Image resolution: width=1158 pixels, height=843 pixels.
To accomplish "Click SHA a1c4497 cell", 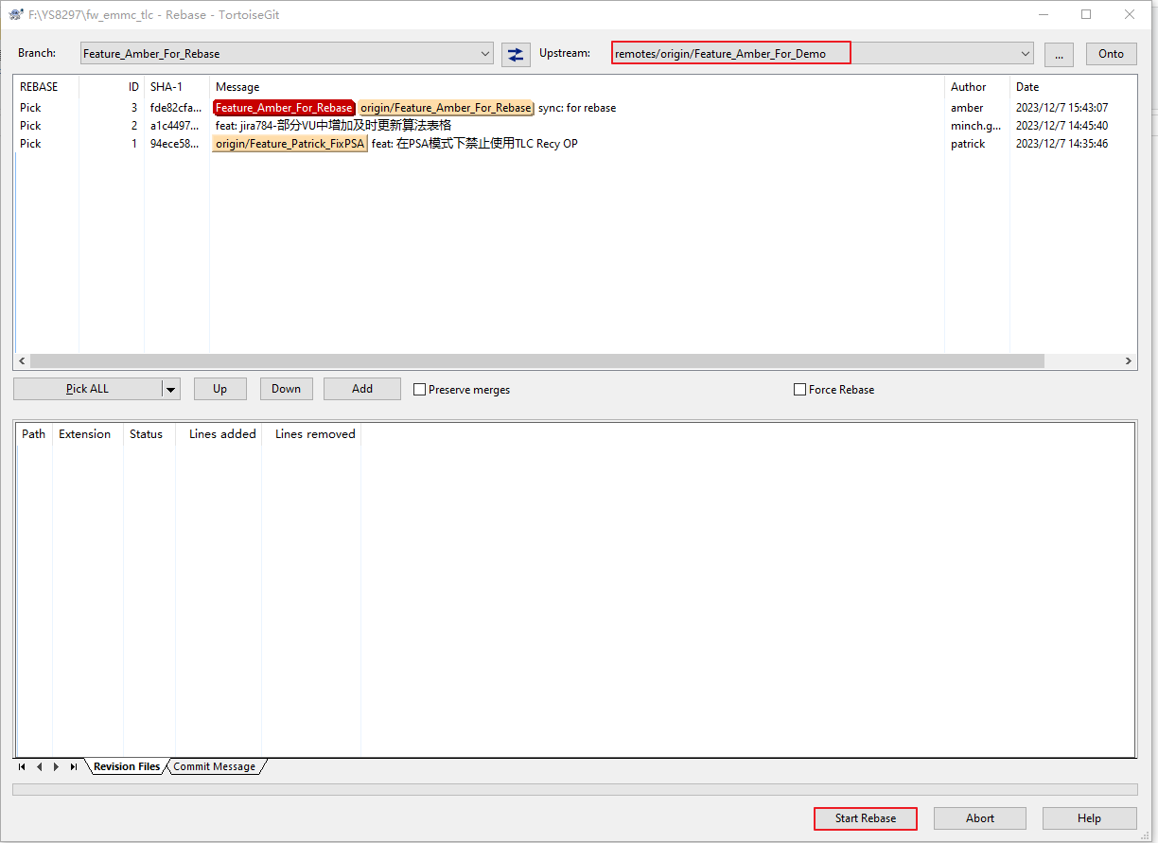I will click(176, 126).
